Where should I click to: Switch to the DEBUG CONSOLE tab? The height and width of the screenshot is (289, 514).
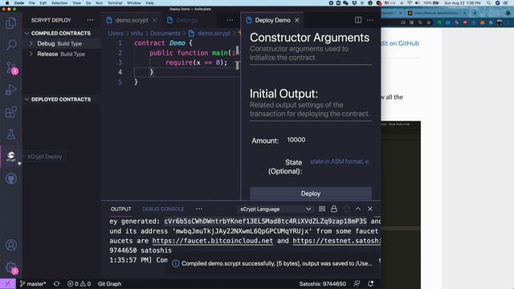coord(163,209)
